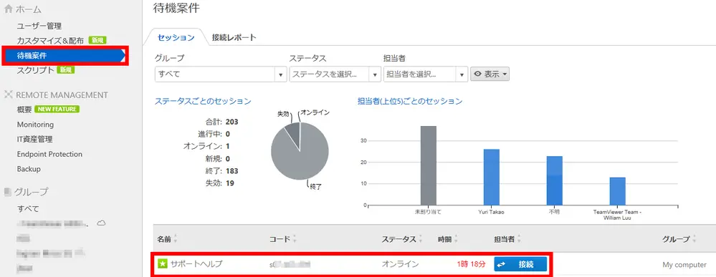716x277 pixels.
Task: Click the home icon beside ホーム
Action: (x=8, y=9)
